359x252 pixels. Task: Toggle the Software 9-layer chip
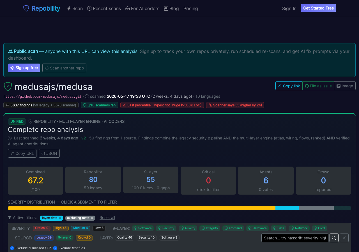click(143, 228)
